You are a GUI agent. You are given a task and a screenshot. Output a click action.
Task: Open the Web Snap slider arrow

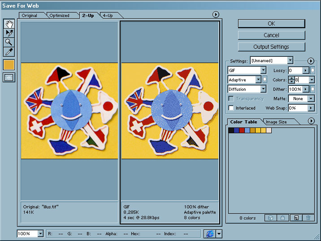coord(311,108)
